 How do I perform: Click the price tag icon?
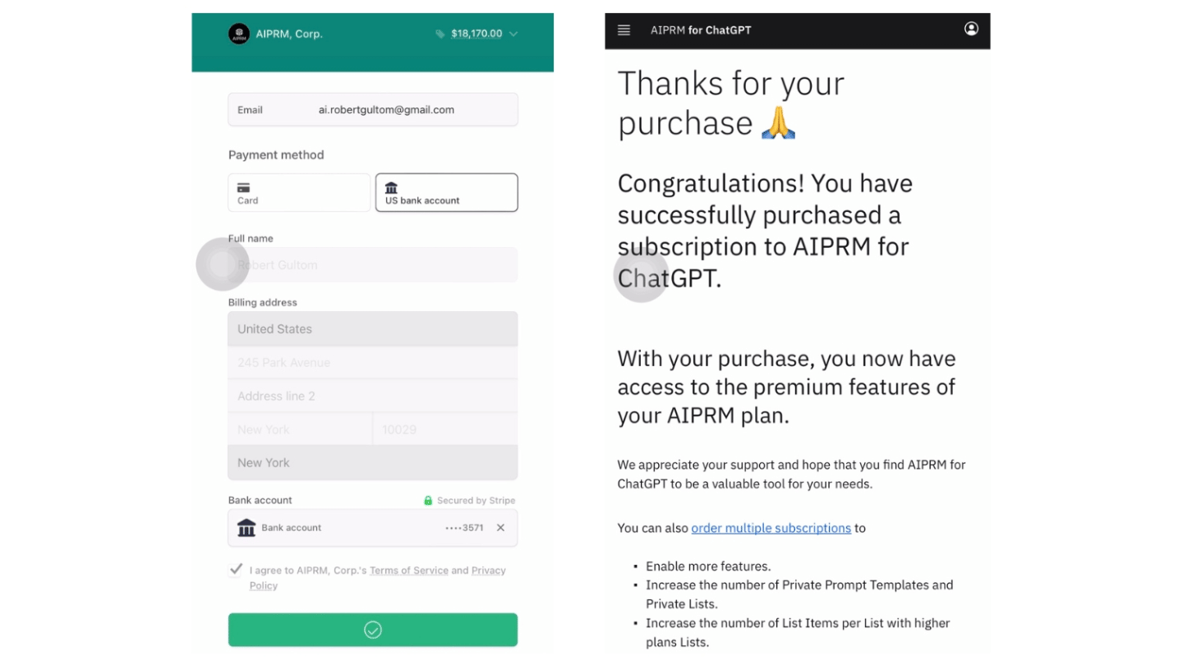coord(440,34)
